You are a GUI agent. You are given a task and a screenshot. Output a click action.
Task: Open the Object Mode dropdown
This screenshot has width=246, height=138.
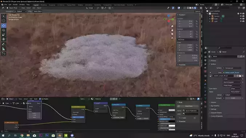tap(13, 8)
